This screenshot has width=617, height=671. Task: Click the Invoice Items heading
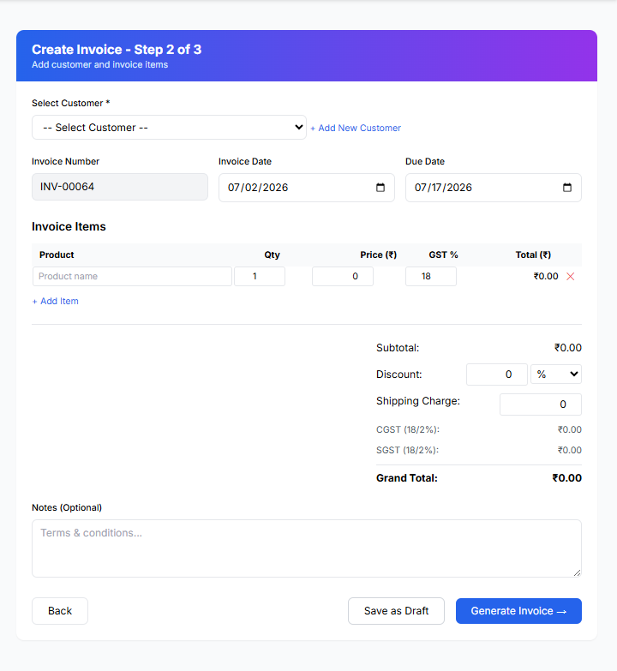point(69,226)
